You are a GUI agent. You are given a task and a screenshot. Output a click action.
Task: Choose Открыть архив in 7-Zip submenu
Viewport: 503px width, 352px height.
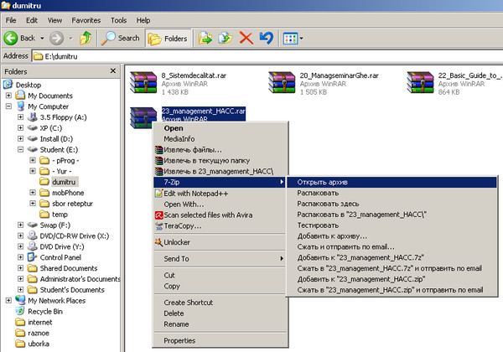(392, 182)
